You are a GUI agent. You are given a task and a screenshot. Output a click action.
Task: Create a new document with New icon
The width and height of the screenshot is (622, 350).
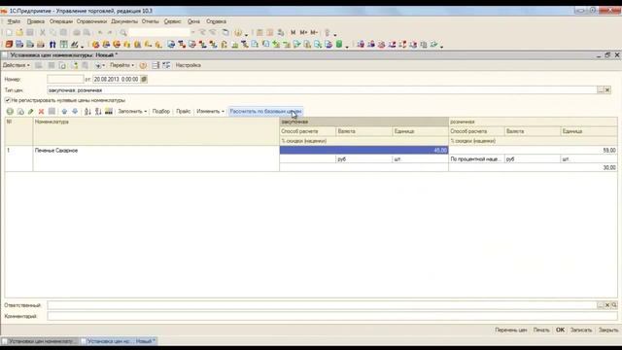pos(9,32)
